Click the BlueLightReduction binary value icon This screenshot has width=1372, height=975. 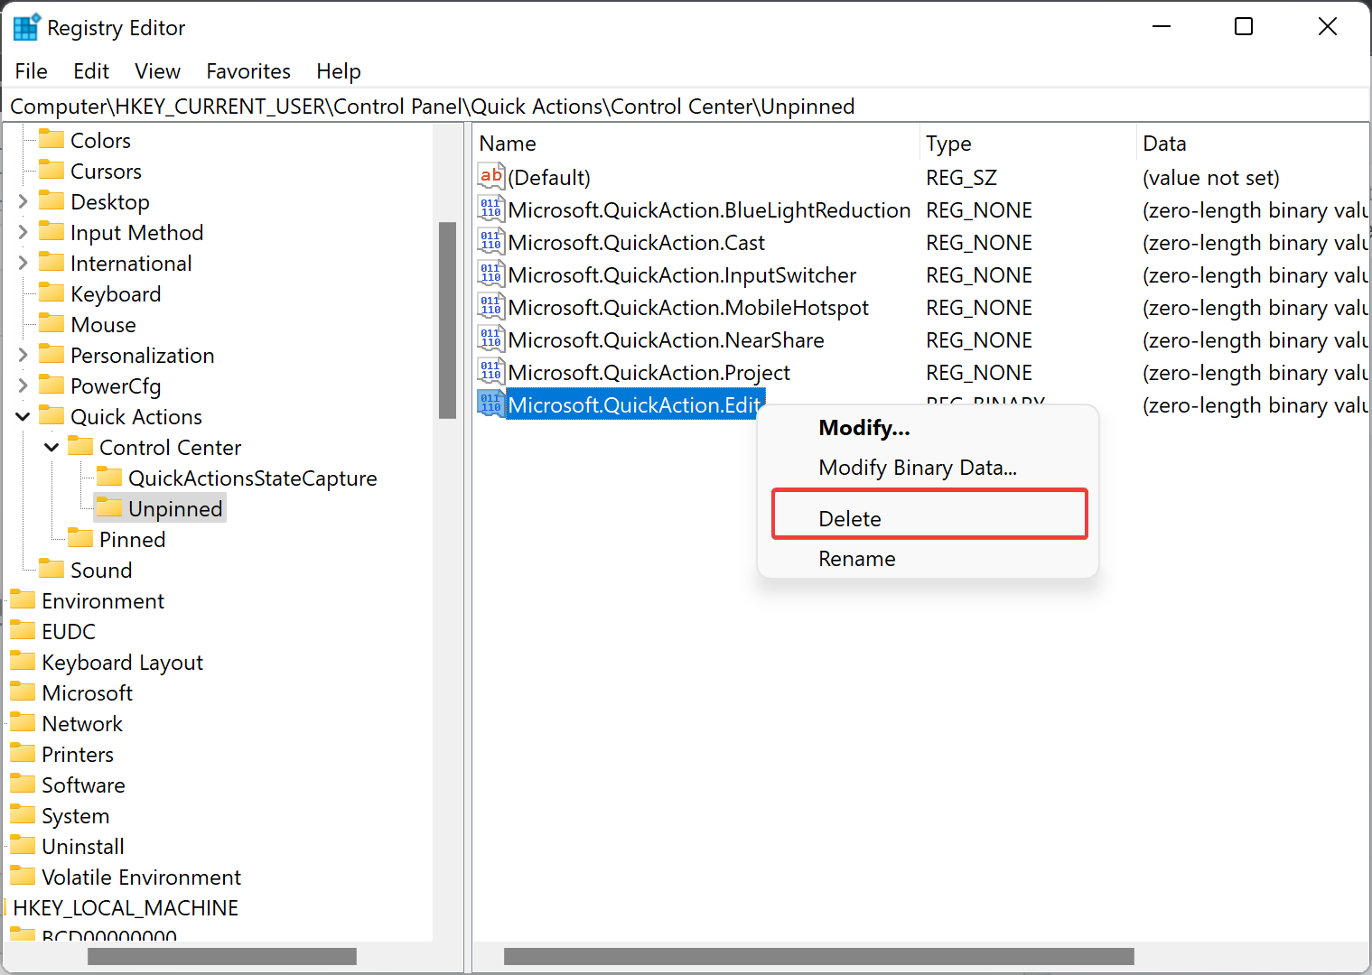491,209
